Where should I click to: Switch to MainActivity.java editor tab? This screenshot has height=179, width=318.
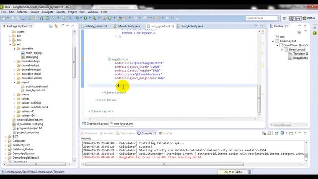[127, 26]
